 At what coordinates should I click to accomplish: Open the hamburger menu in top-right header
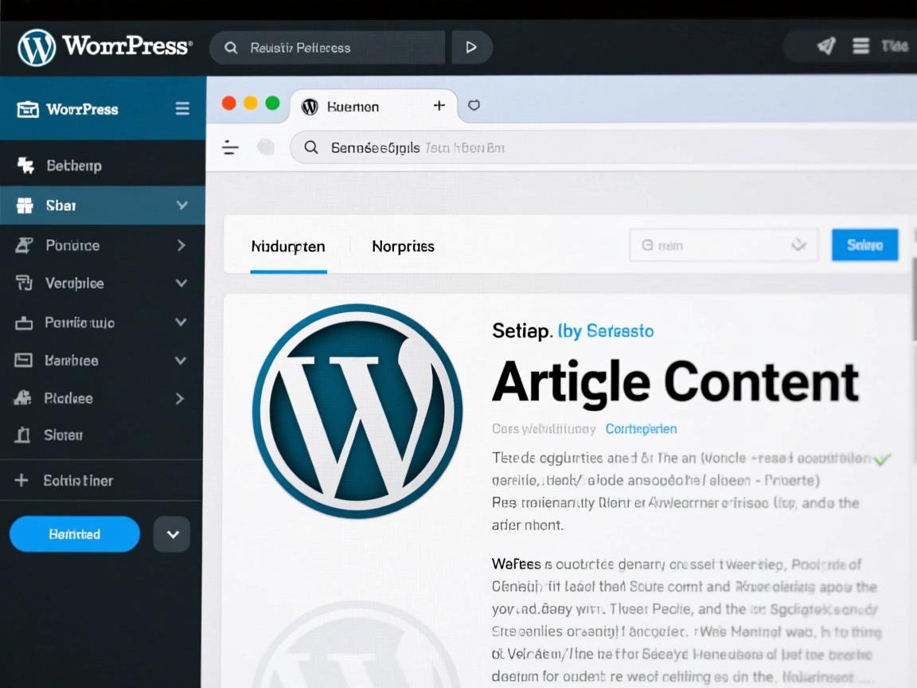pyautogui.click(x=860, y=46)
